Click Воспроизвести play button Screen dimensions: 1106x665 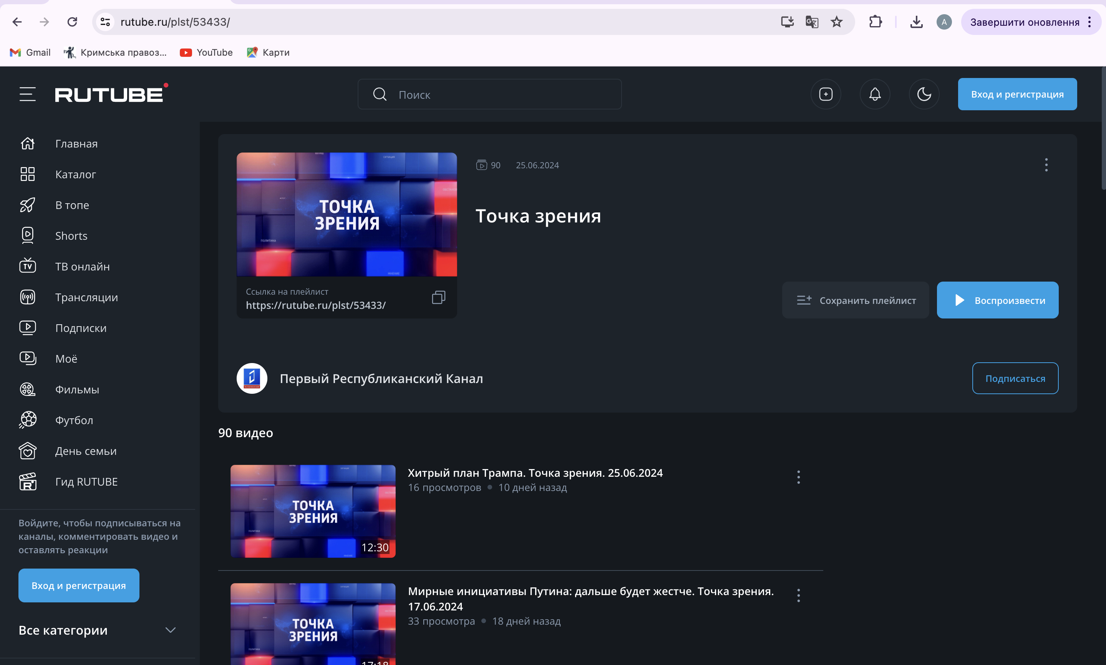tap(997, 300)
